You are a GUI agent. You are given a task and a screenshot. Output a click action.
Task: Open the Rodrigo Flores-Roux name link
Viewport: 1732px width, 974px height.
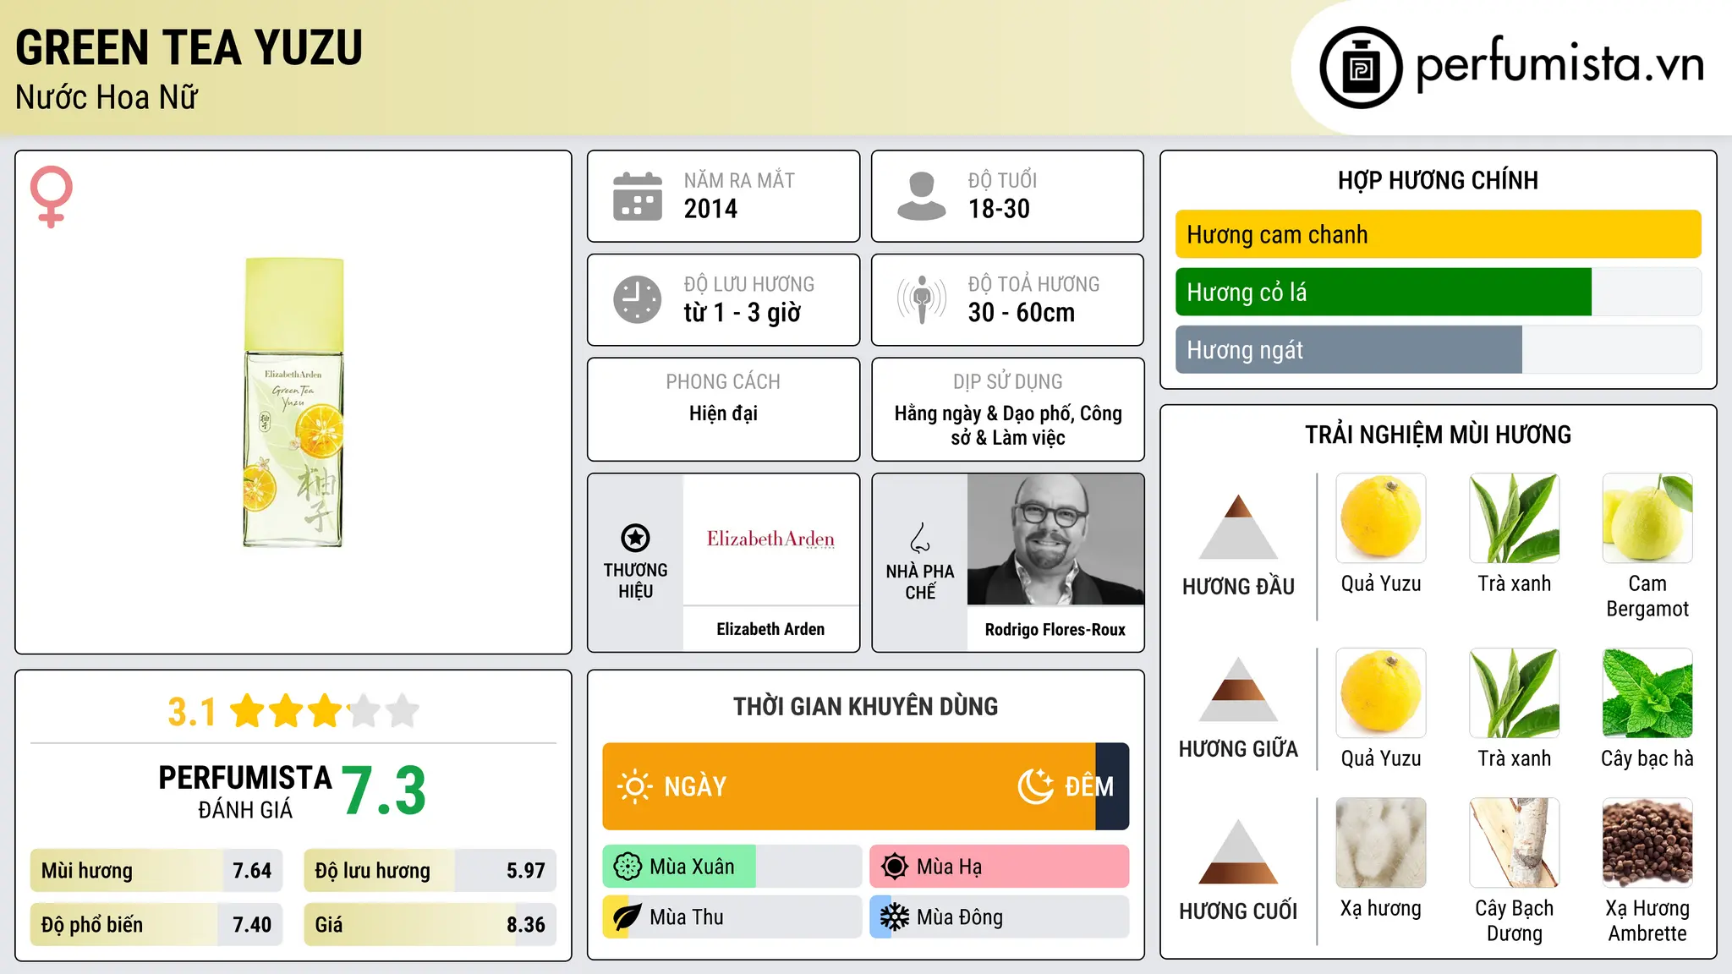[1055, 629]
